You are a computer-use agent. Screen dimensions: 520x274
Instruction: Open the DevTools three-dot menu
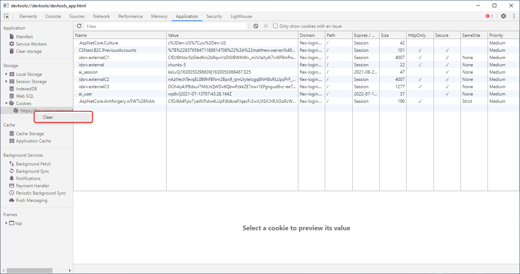514,16
